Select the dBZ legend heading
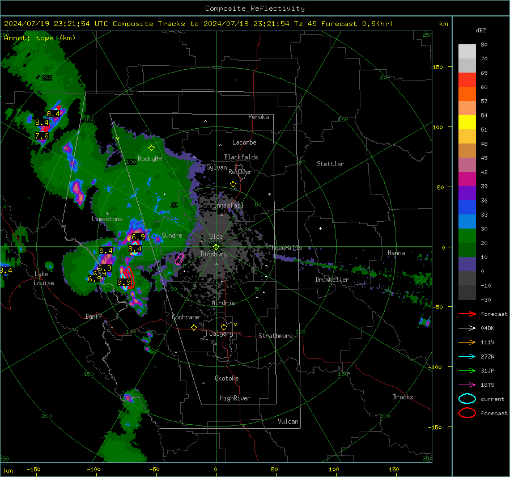 (481, 30)
